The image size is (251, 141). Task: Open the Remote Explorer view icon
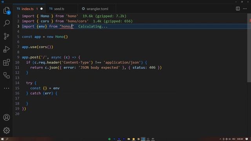point(6,75)
